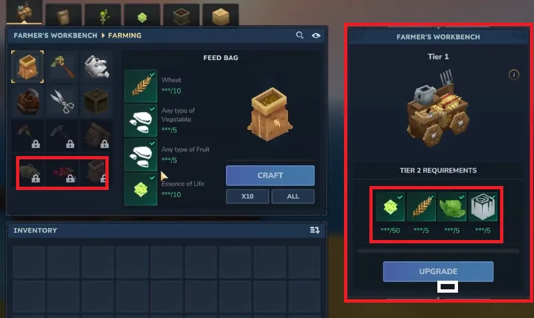Click the search magnifier icon
The image size is (534, 318).
[299, 35]
